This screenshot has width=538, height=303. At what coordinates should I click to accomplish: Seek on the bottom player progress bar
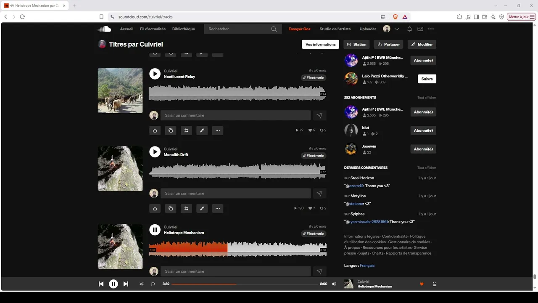coord(245,284)
